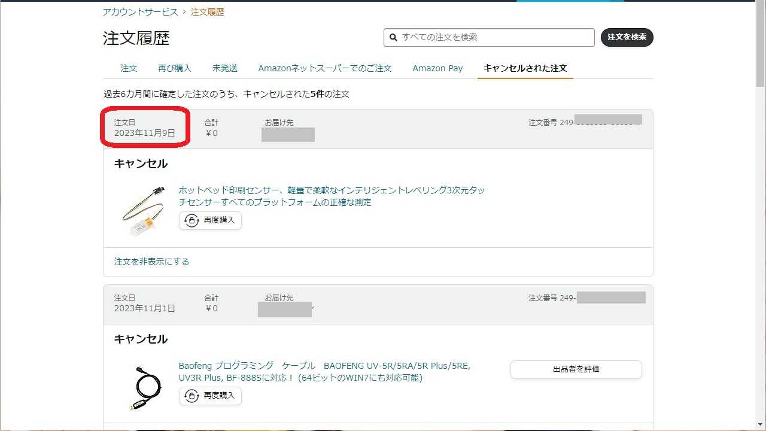The width and height of the screenshot is (766, 431).
Task: Switch to the 注文 tab
Action: pyautogui.click(x=129, y=68)
